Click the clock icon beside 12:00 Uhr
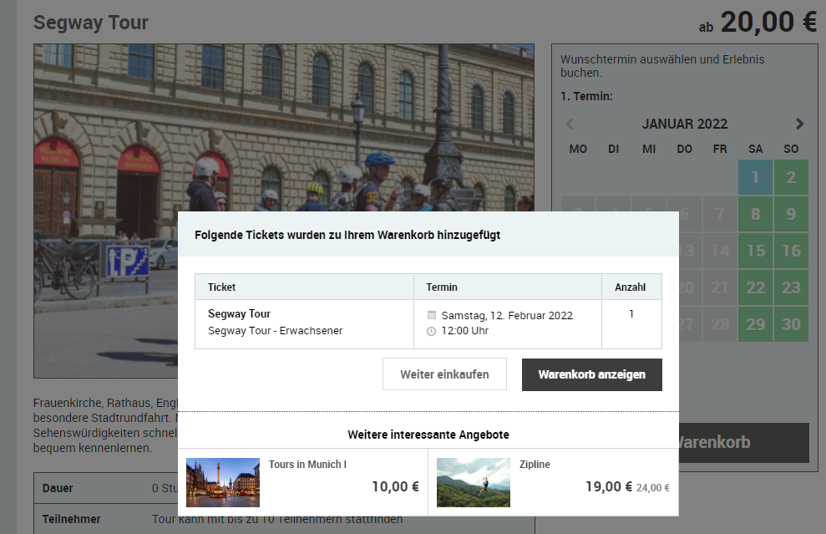This screenshot has height=534, width=826. click(x=432, y=331)
